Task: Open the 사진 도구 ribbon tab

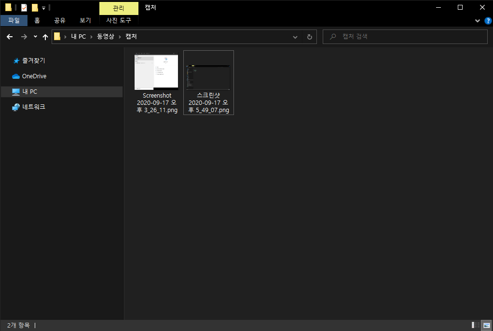Action: coord(119,20)
